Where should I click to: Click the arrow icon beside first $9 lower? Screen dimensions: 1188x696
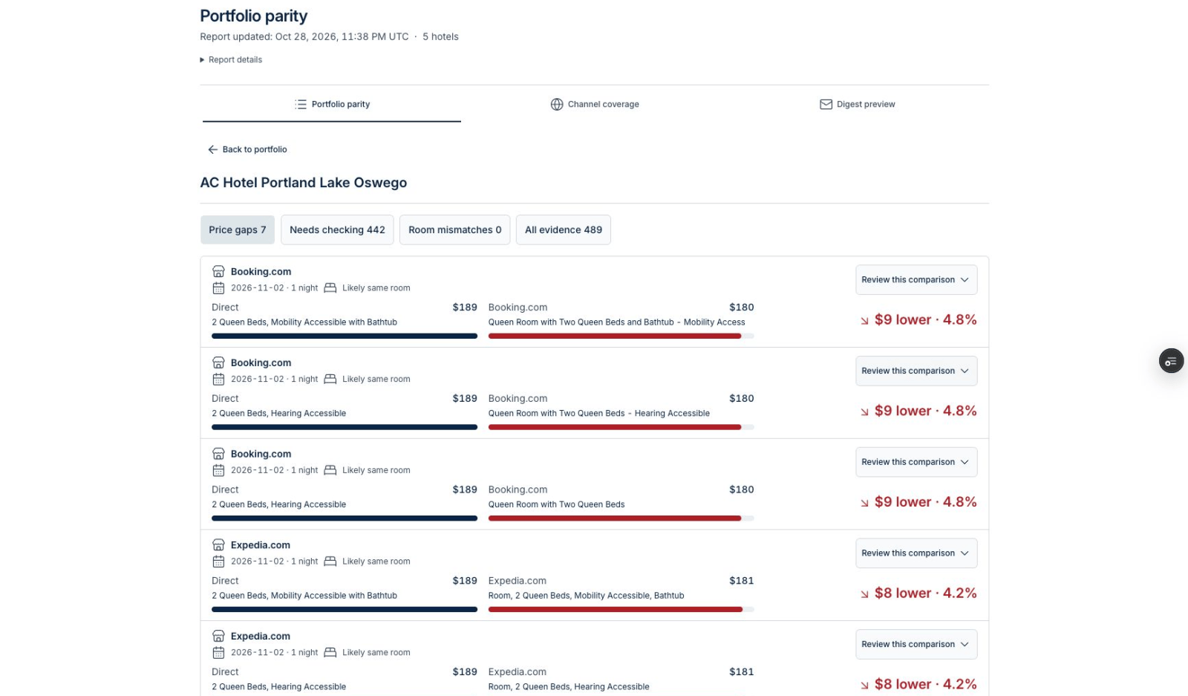[x=864, y=321]
